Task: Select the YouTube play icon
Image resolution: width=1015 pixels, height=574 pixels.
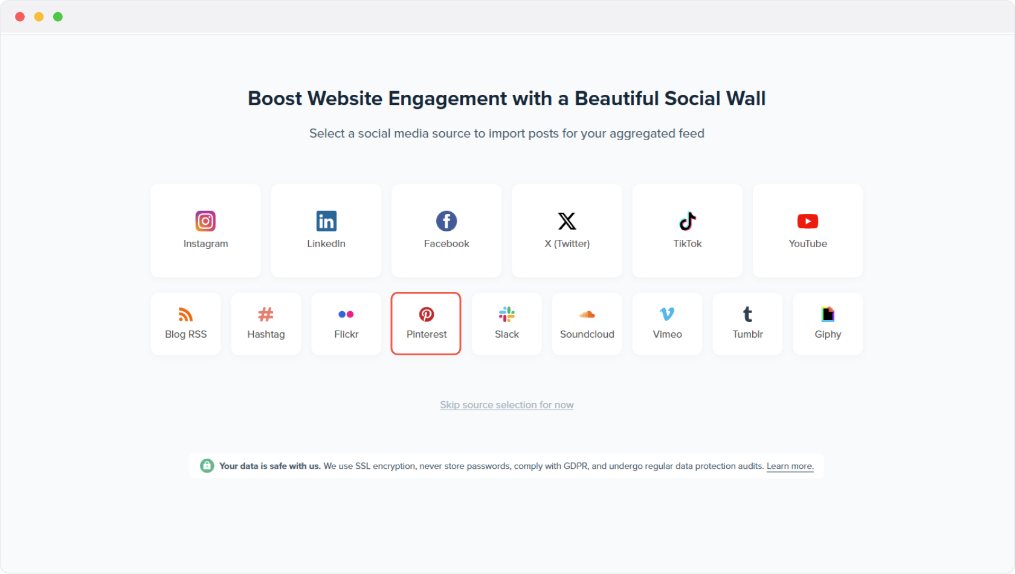Action: 808,221
